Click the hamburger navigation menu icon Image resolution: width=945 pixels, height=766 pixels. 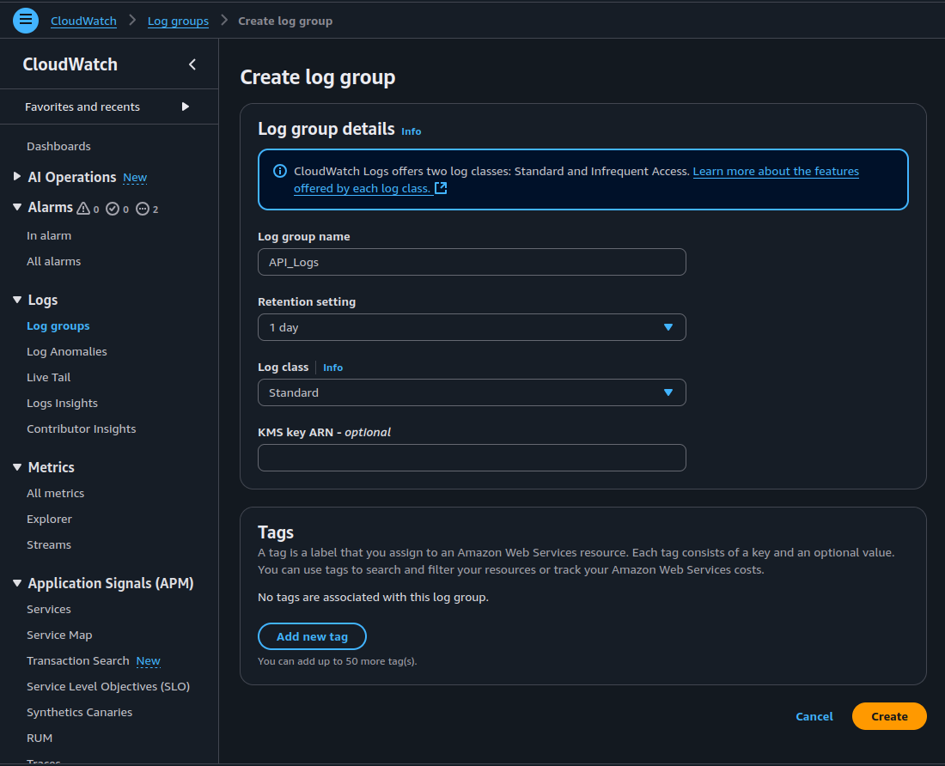pos(26,20)
